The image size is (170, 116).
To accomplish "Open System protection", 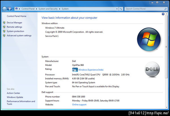I will coord(15,31).
